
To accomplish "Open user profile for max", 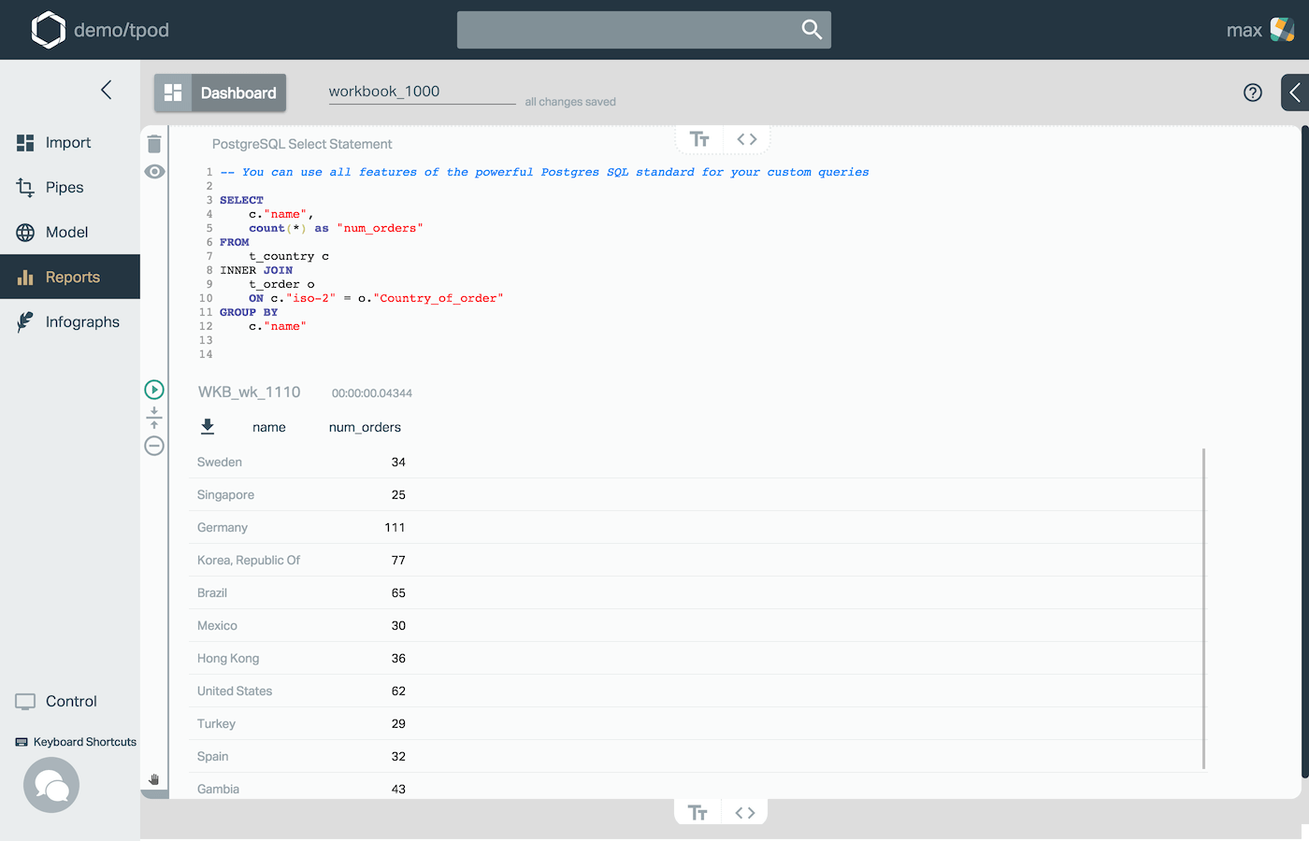I will (1244, 29).
